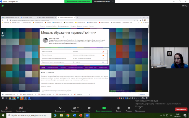189x118 pixels.
Task: Select the Попередня інформація tab
Action: coord(53,68)
